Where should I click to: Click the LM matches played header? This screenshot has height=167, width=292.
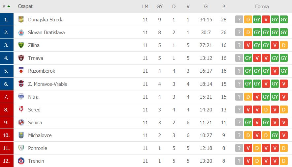pyautogui.click(x=145, y=7)
